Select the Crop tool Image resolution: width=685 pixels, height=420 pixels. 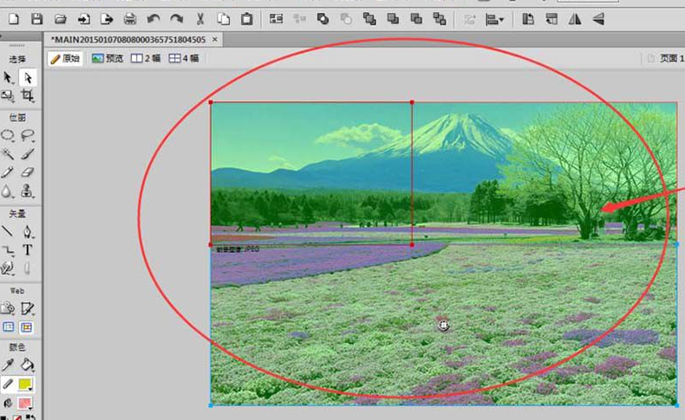pos(28,95)
